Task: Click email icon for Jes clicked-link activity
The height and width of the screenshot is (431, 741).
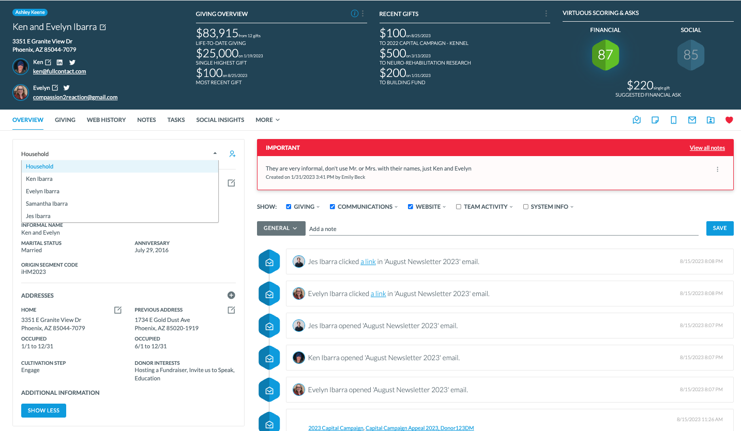Action: 269,261
